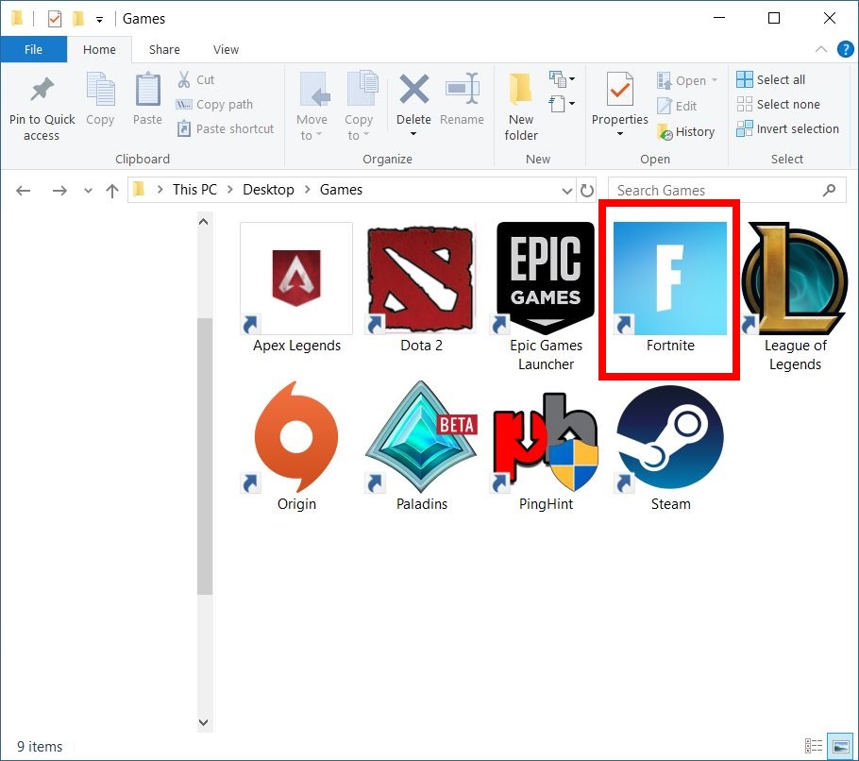
Task: Click Select all
Action: point(771,79)
